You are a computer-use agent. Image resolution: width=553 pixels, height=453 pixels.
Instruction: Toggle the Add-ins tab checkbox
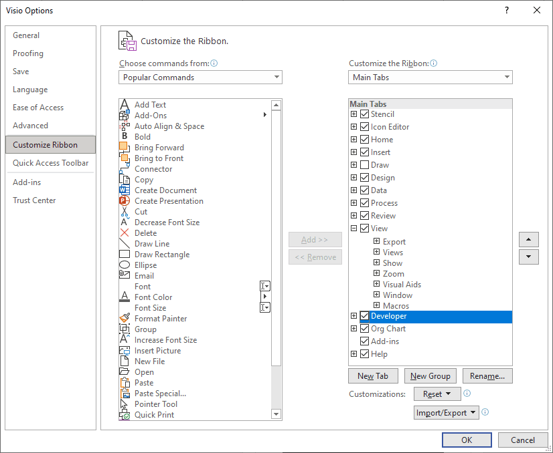pyautogui.click(x=364, y=341)
